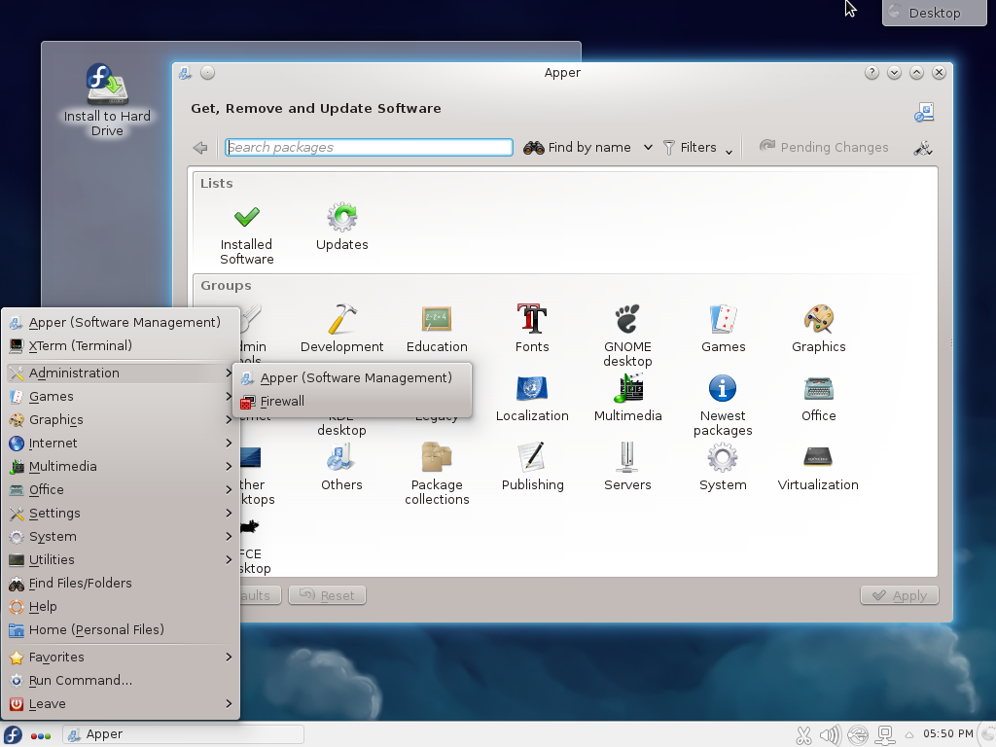
Task: Open Home (Personal Files) entry
Action: coord(121,630)
